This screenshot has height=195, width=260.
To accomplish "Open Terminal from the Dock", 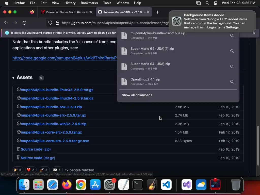I will [138, 184].
